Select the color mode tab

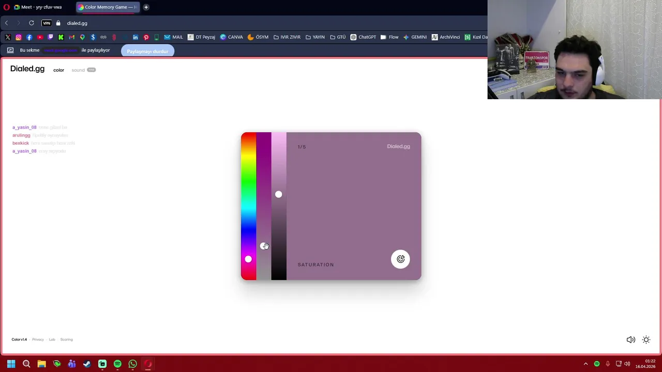58,70
